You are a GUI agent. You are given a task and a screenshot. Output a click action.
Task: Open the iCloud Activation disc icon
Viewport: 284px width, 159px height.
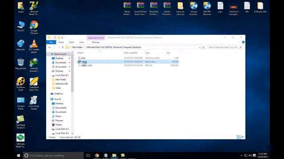coord(193,8)
